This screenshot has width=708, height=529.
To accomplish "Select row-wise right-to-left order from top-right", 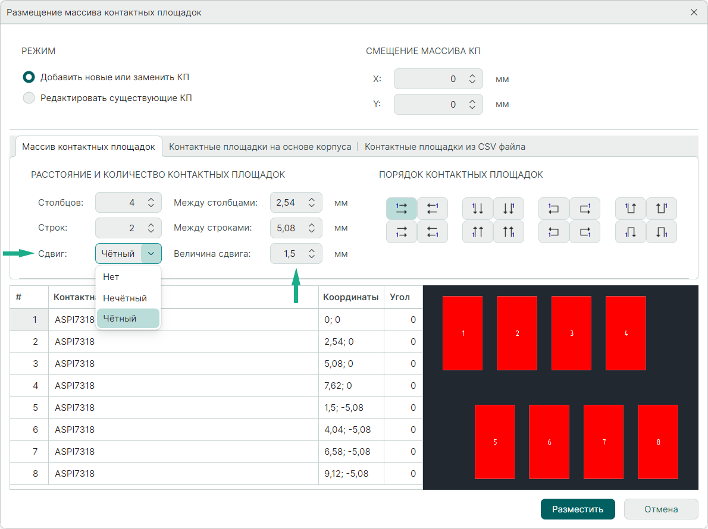I will pyautogui.click(x=433, y=209).
